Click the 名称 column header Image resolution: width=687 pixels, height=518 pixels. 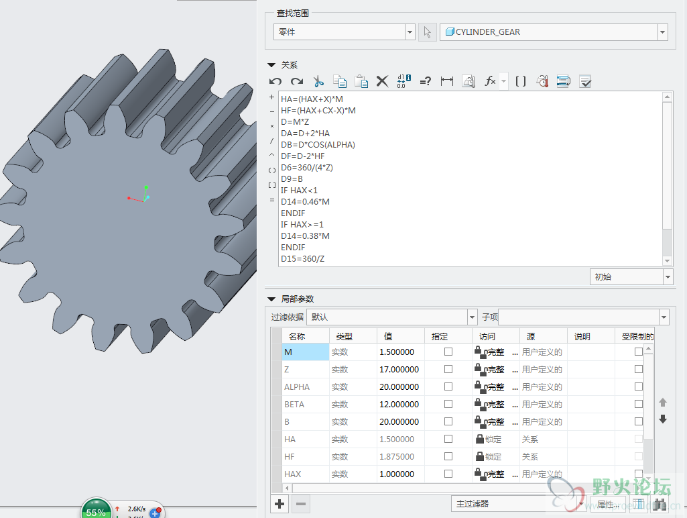coord(306,336)
